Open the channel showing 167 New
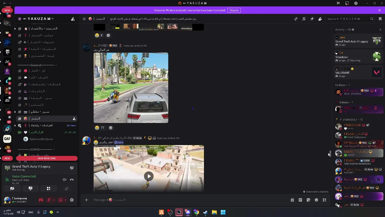385x217 pixels. coord(46,125)
